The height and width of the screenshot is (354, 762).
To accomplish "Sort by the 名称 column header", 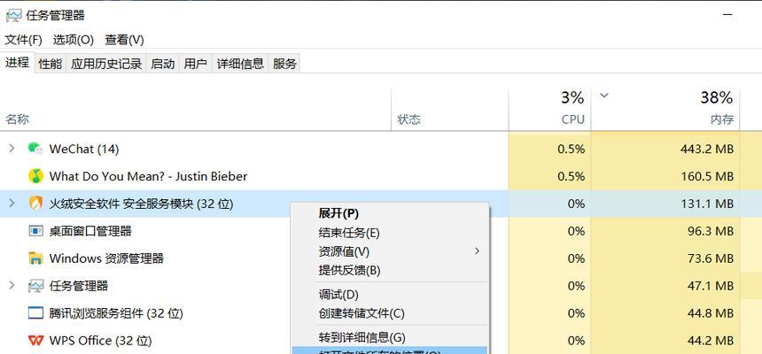I will click(18, 119).
